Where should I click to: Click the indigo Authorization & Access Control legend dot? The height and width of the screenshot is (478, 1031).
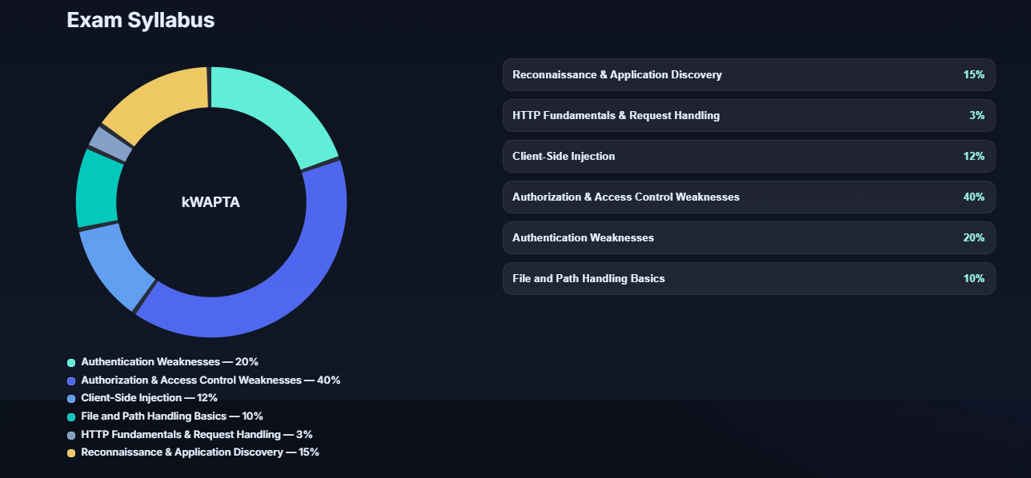71,380
